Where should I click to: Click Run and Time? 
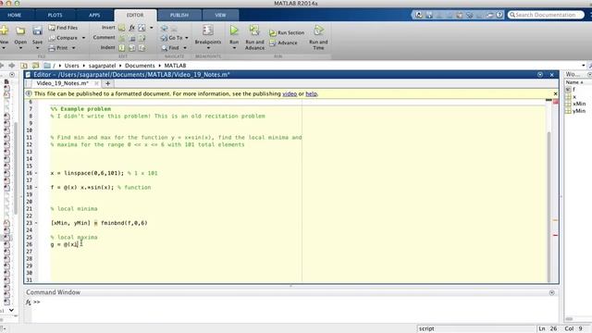tap(318, 37)
